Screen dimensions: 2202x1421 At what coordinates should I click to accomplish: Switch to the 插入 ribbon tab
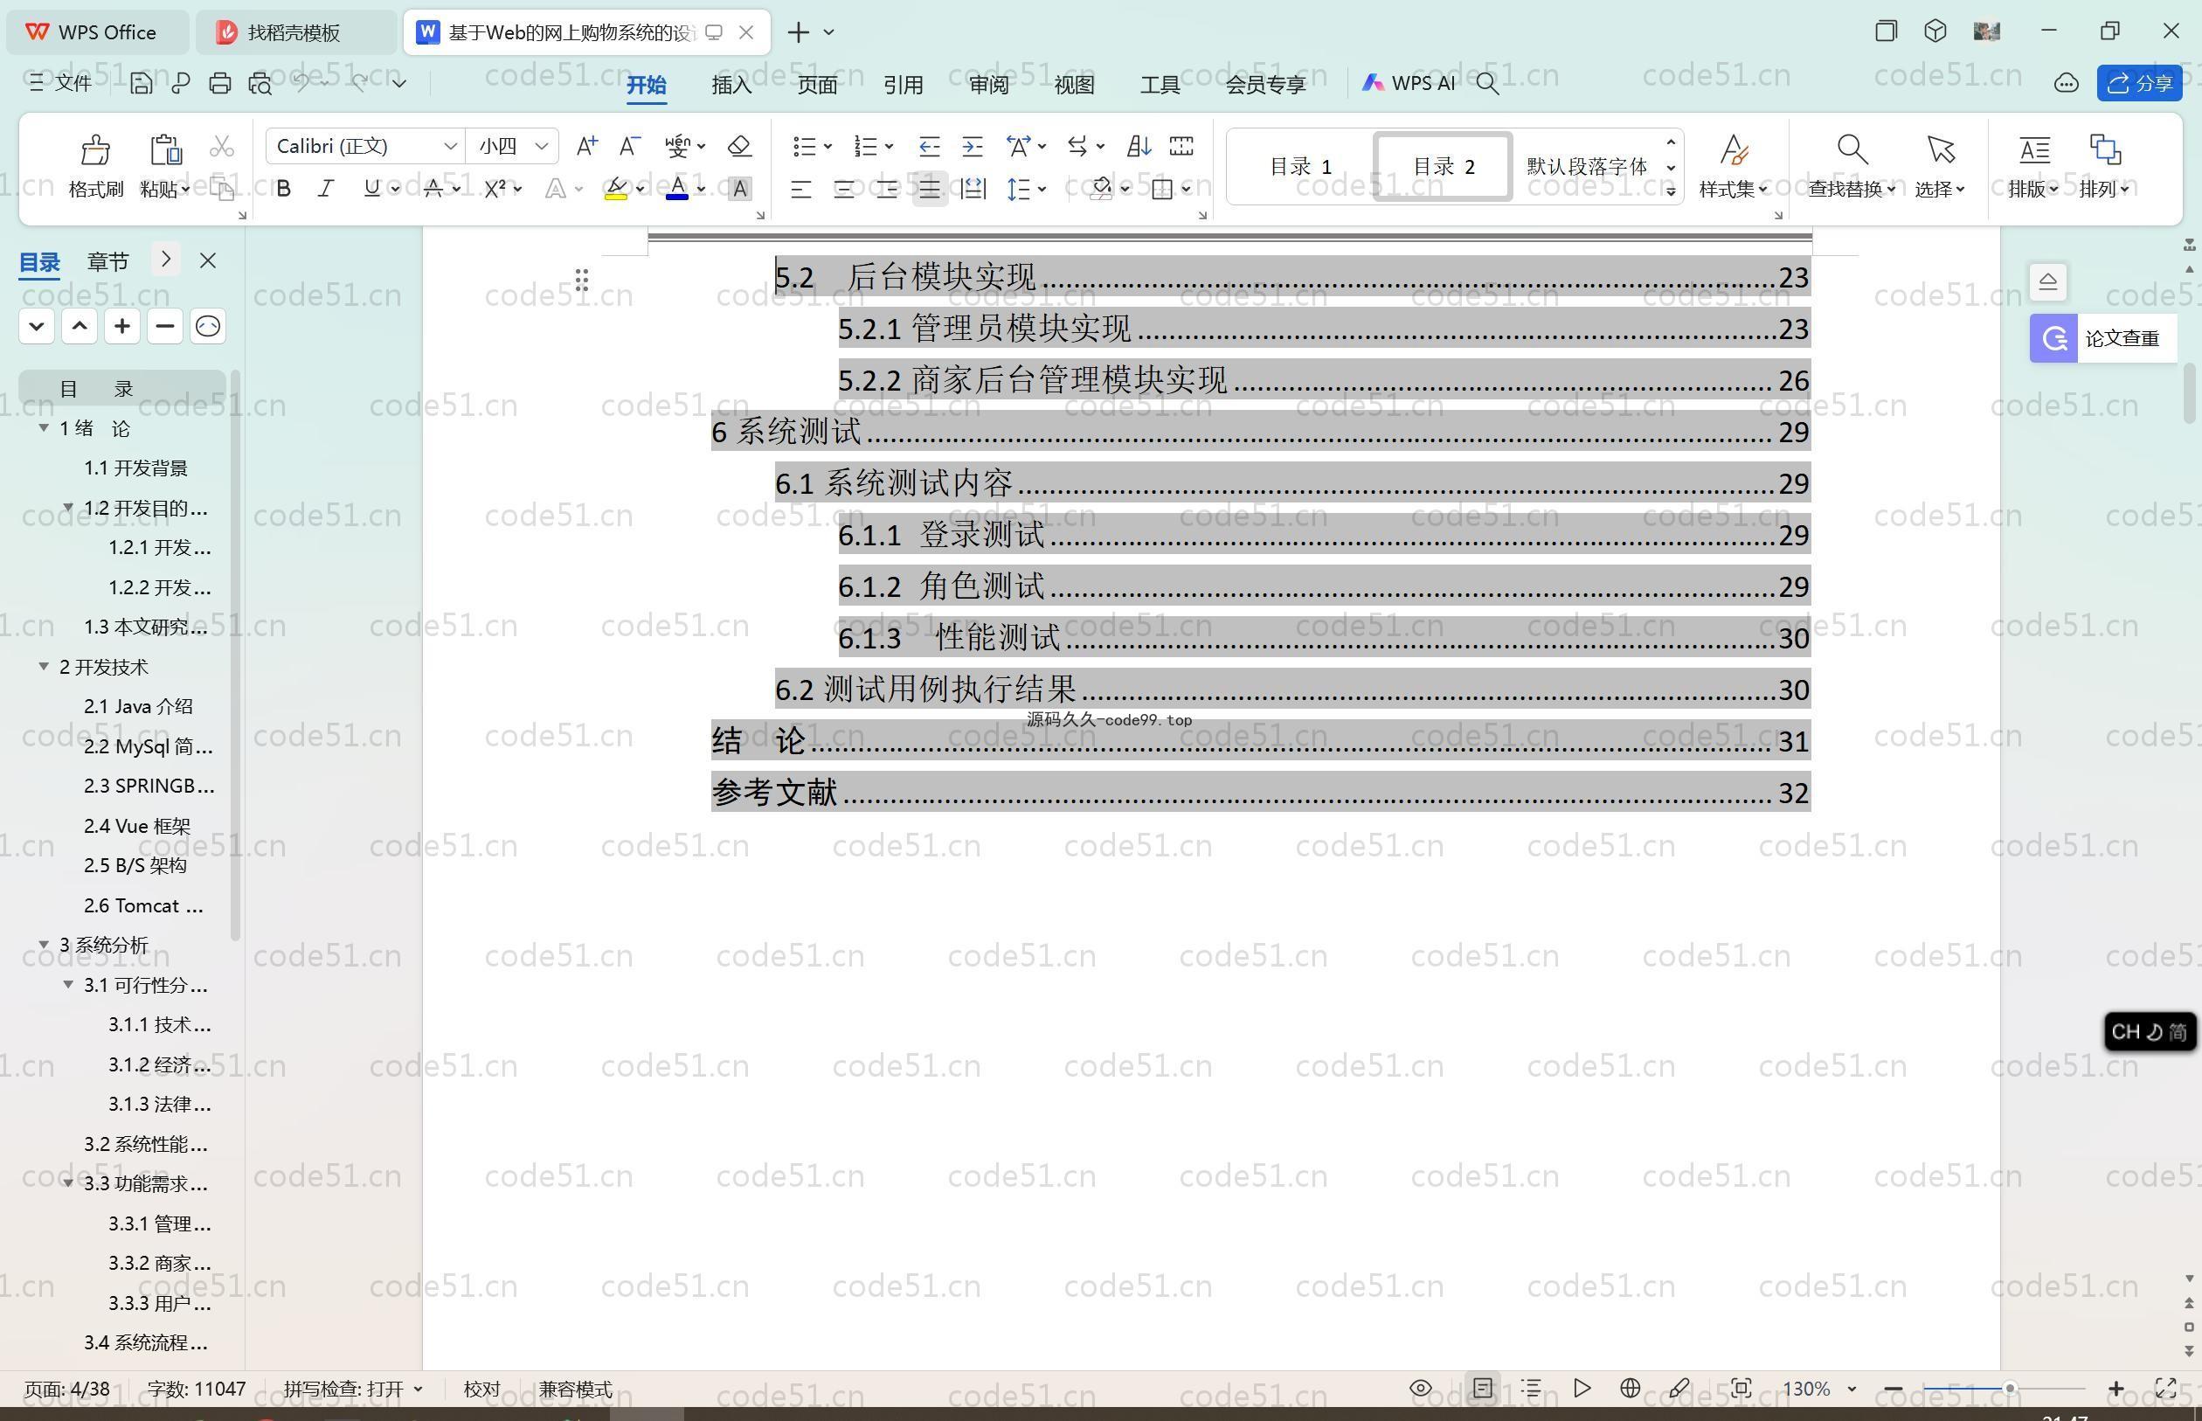click(x=731, y=85)
